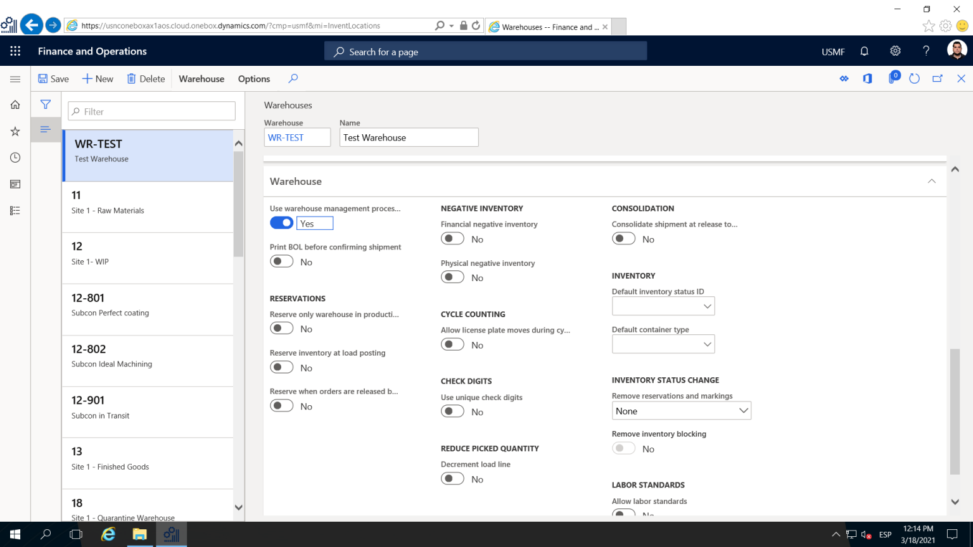The image size is (973, 547).
Task: Open the Warehouse menu in the action pane
Action: 201,79
